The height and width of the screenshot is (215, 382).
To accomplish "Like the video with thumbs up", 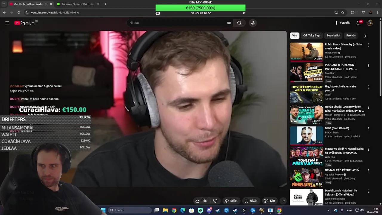I will click(201, 201).
